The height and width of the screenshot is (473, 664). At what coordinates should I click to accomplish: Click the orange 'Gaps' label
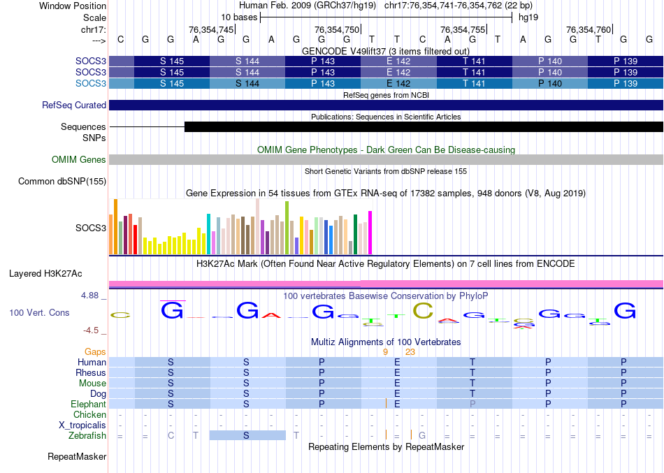(x=95, y=352)
